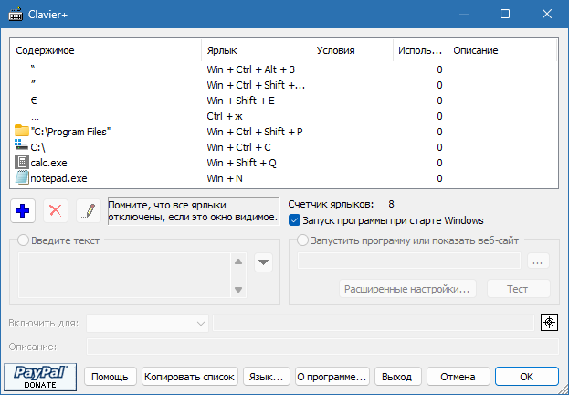569x395 pixels.
Task: Select the drive icon of the C:\ row
Action: pyautogui.click(x=21, y=145)
